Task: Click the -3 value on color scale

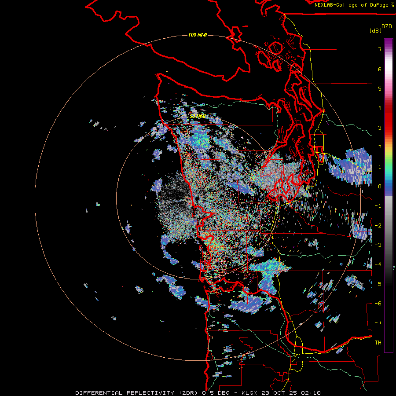Action: click(378, 245)
